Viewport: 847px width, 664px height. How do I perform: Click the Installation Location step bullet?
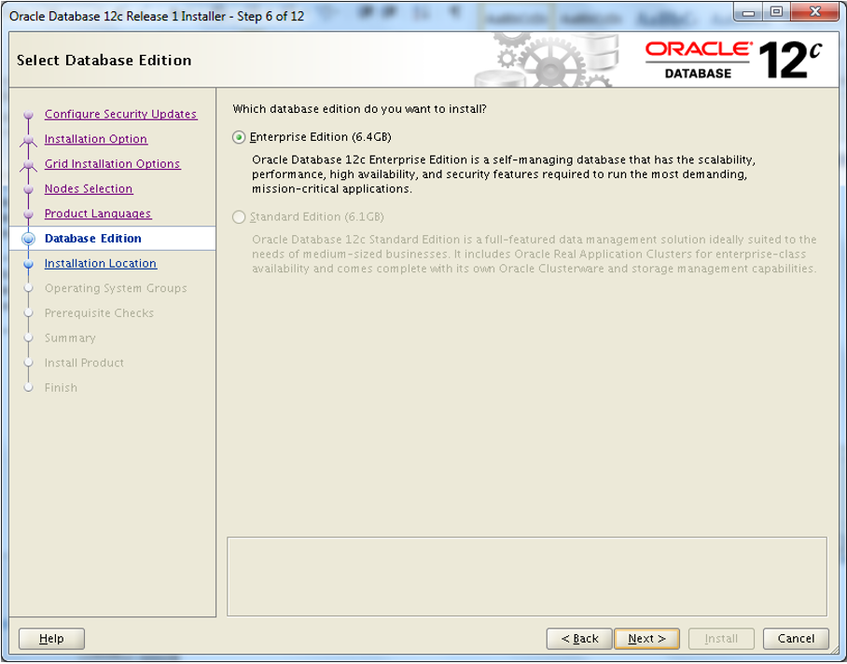pyautogui.click(x=29, y=264)
